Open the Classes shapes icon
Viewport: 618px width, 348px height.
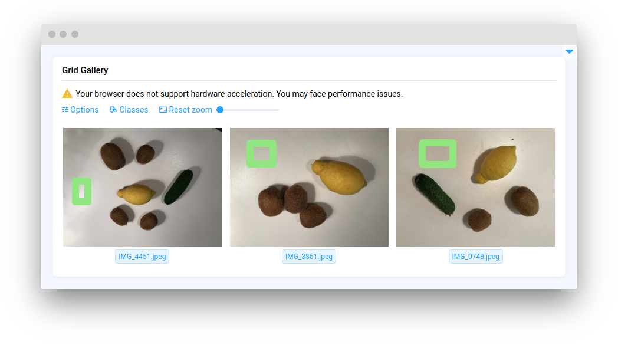[113, 110]
